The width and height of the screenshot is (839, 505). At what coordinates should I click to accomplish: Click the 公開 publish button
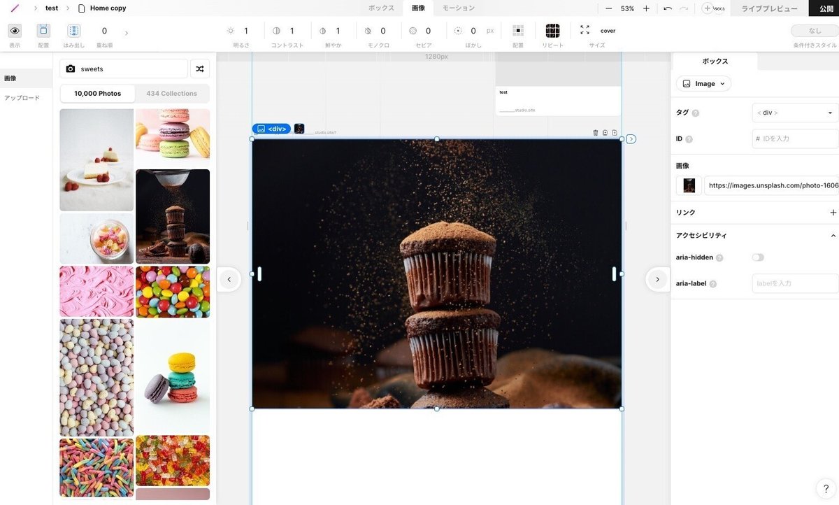coord(824,8)
